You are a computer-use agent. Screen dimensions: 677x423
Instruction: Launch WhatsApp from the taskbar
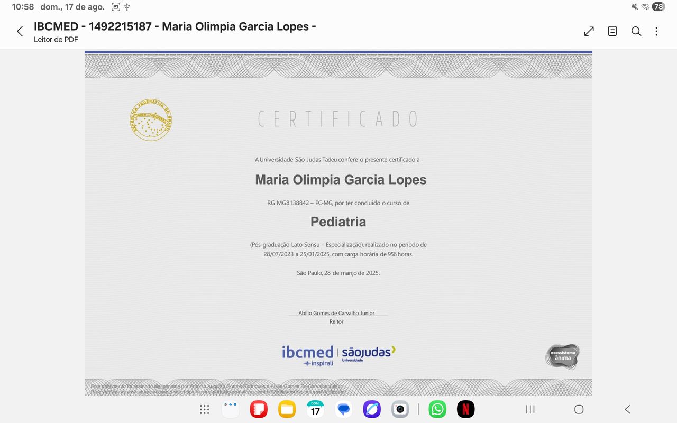click(x=437, y=409)
